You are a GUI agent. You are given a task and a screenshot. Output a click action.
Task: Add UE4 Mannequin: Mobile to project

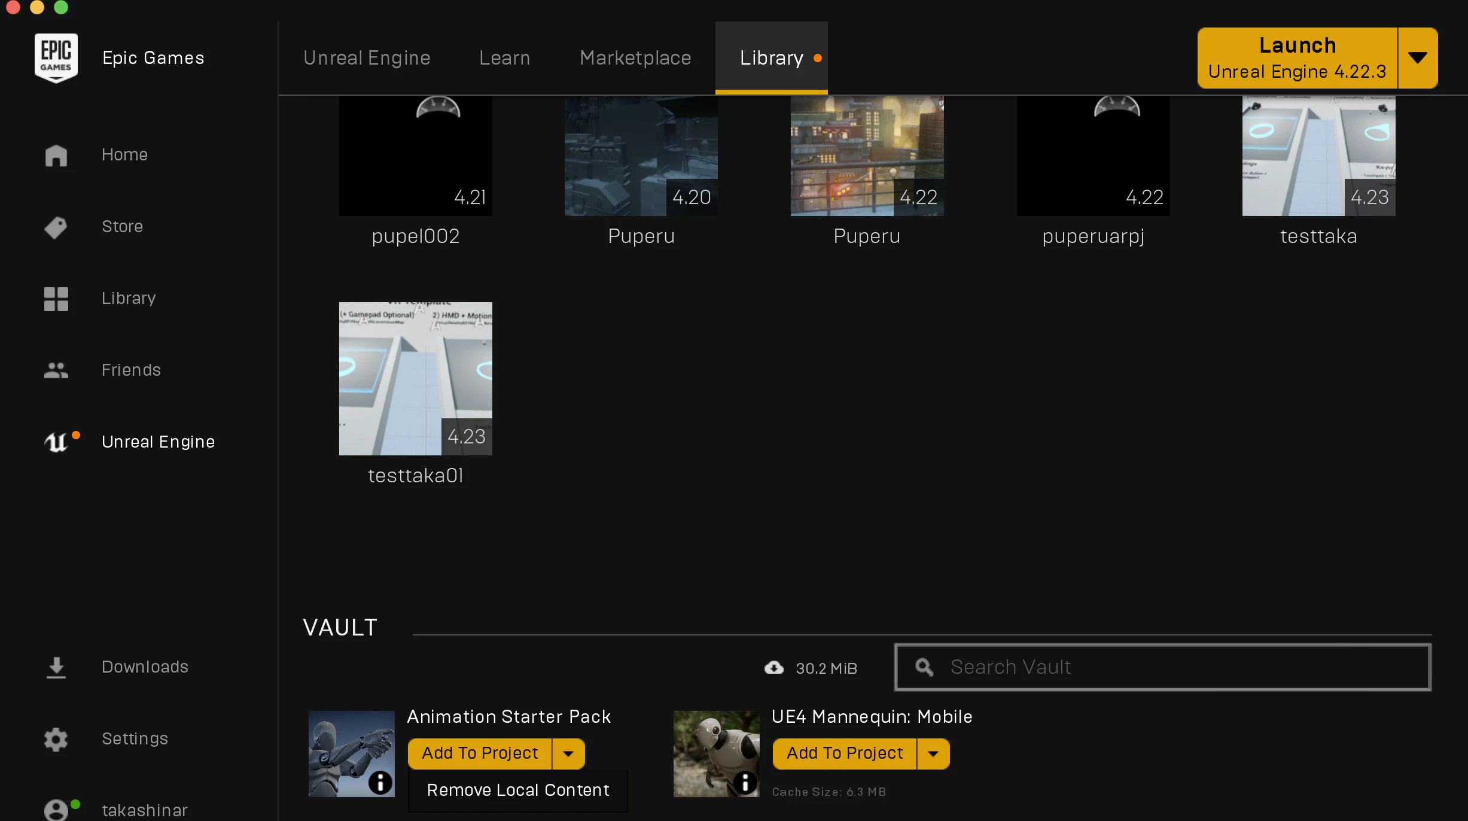[x=845, y=754]
